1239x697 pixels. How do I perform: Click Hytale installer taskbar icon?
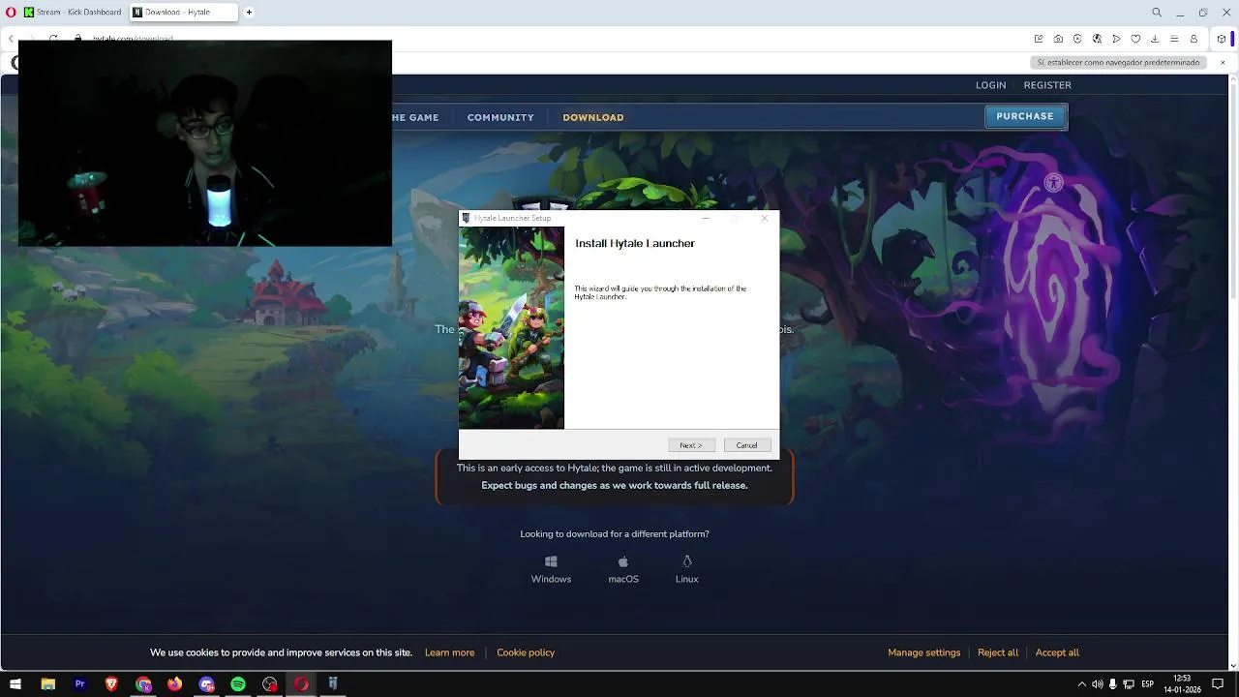(x=333, y=684)
